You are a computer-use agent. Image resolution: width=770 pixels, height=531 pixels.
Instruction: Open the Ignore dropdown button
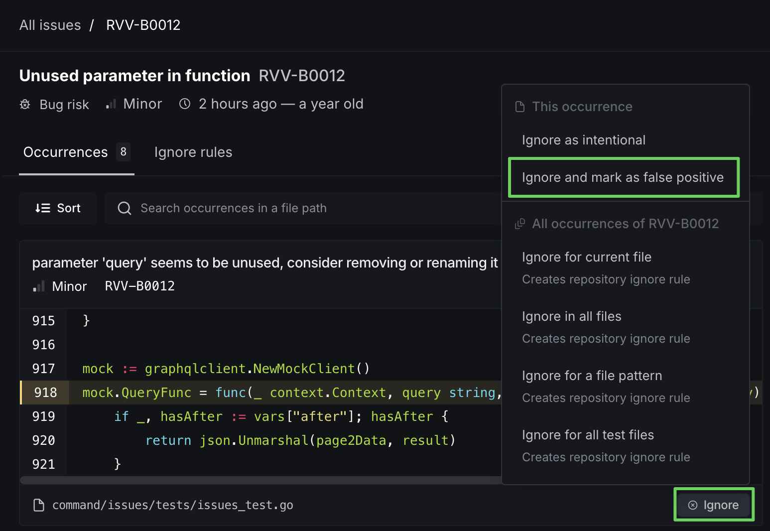[714, 505]
